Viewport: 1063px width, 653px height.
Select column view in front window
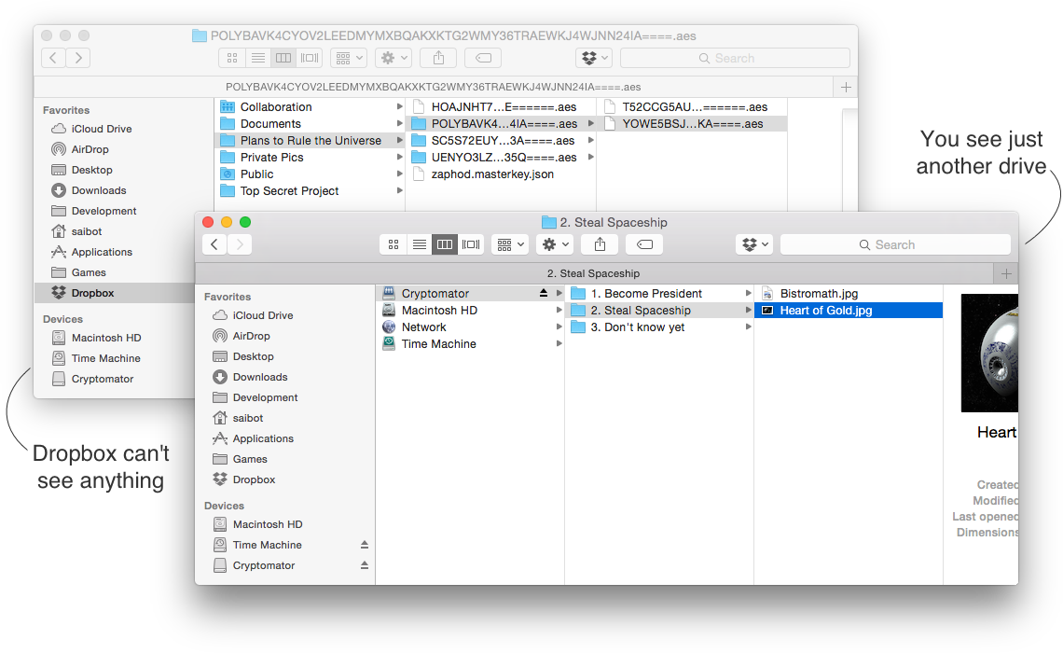click(x=445, y=244)
